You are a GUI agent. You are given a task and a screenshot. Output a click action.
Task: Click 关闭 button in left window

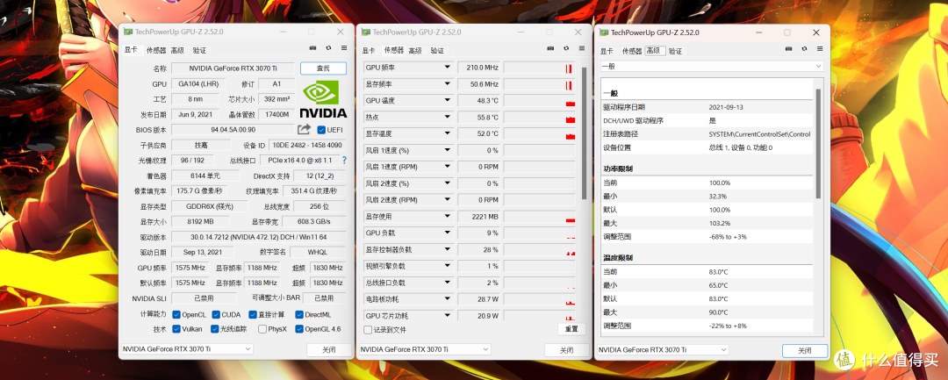[329, 350]
